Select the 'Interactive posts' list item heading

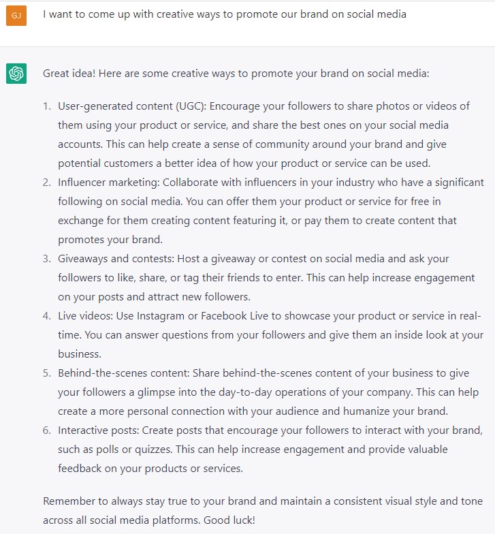[98, 430]
